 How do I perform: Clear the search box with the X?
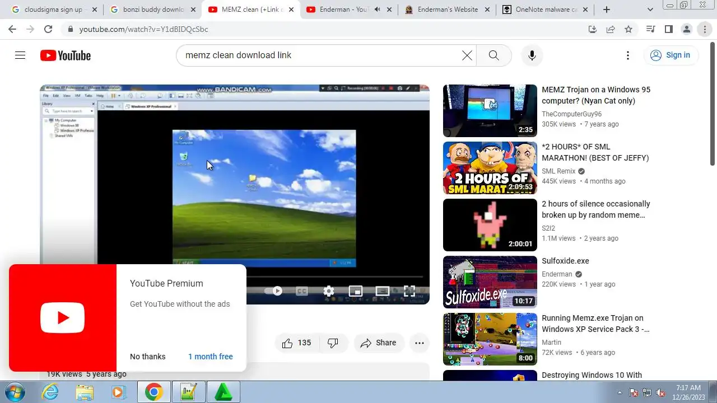coord(467,55)
